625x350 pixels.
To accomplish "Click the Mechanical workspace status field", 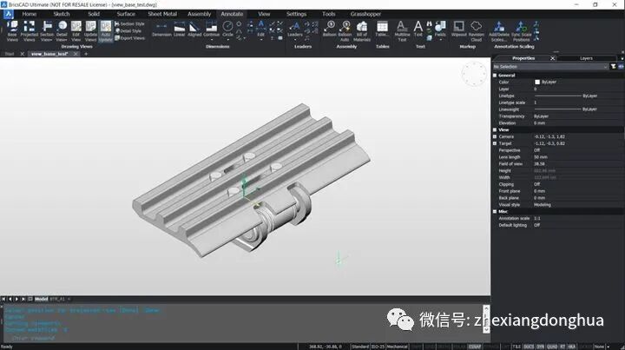I will 397,347.
